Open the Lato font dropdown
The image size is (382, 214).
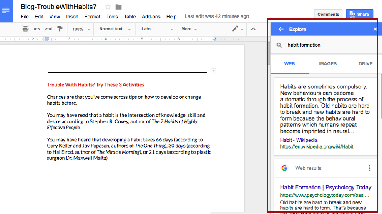point(157,29)
